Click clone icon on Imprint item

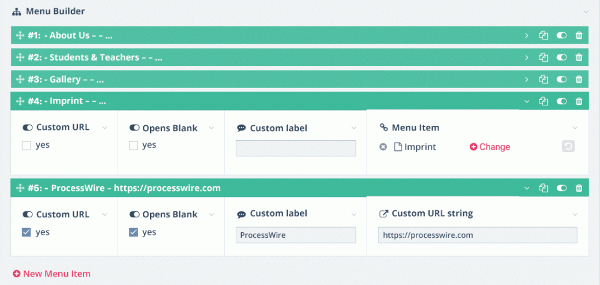pyautogui.click(x=544, y=101)
